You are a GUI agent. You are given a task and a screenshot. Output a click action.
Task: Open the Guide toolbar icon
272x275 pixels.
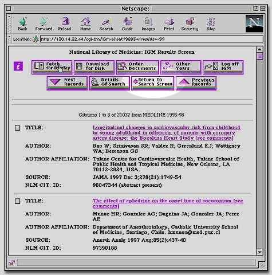point(127,24)
